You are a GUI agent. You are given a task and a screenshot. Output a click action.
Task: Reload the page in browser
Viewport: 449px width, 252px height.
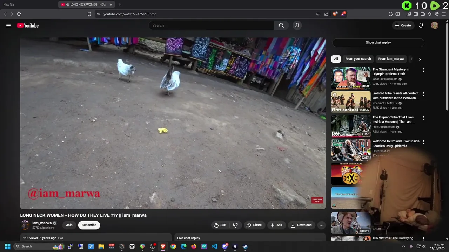coord(19,14)
